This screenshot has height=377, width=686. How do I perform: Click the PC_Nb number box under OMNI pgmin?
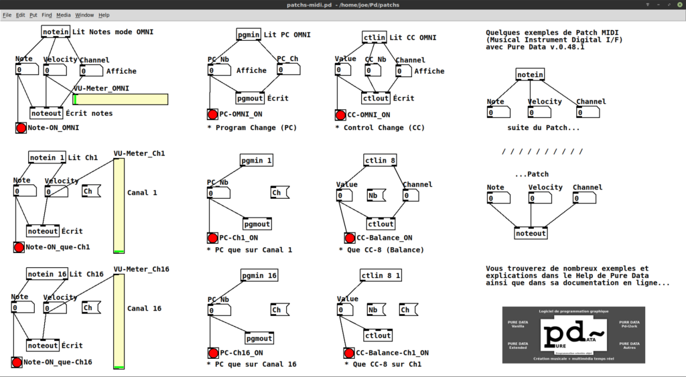pyautogui.click(x=219, y=70)
